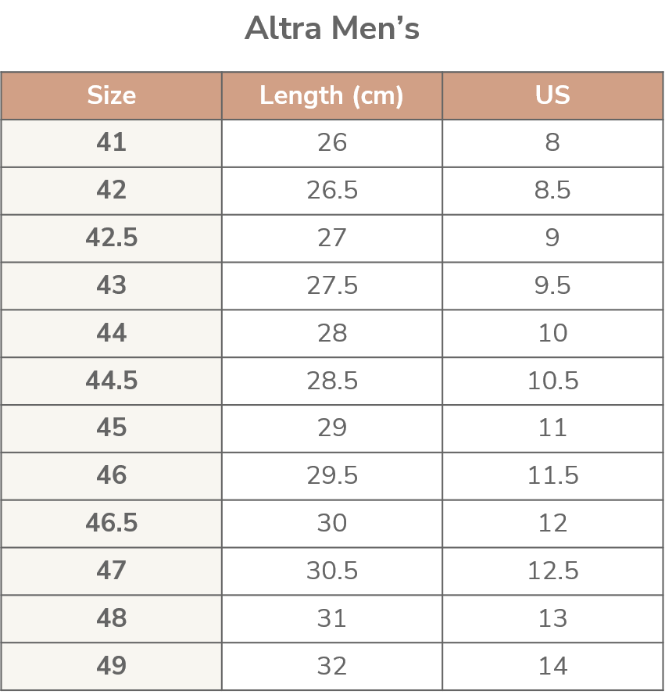The image size is (665, 698).
Task: Click the 27.5 cm length value
Action: pos(331,286)
